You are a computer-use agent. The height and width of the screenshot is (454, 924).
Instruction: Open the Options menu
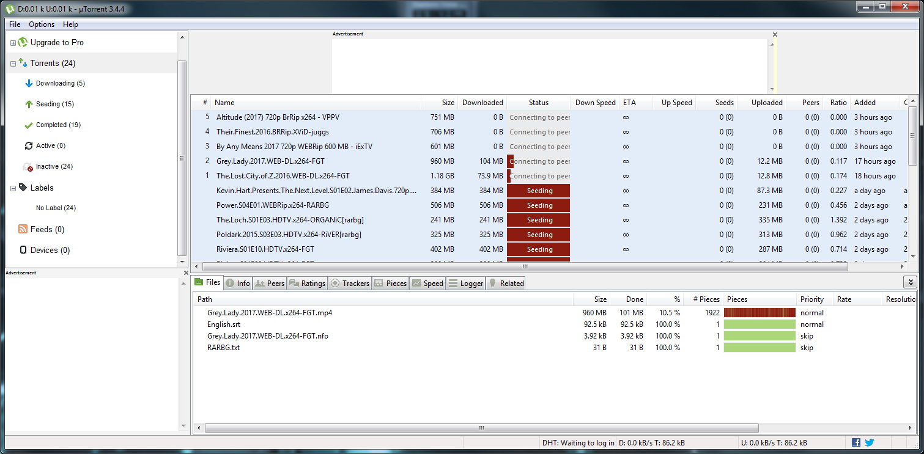coord(41,24)
